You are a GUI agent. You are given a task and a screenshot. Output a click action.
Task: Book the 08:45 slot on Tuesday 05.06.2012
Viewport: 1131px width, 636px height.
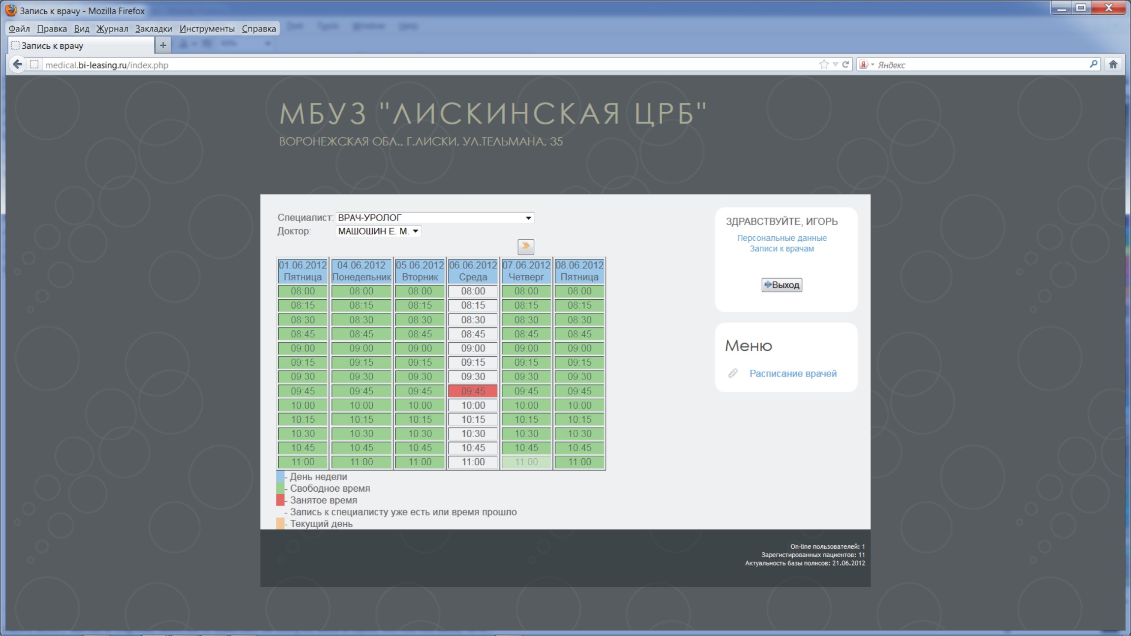[x=420, y=334]
